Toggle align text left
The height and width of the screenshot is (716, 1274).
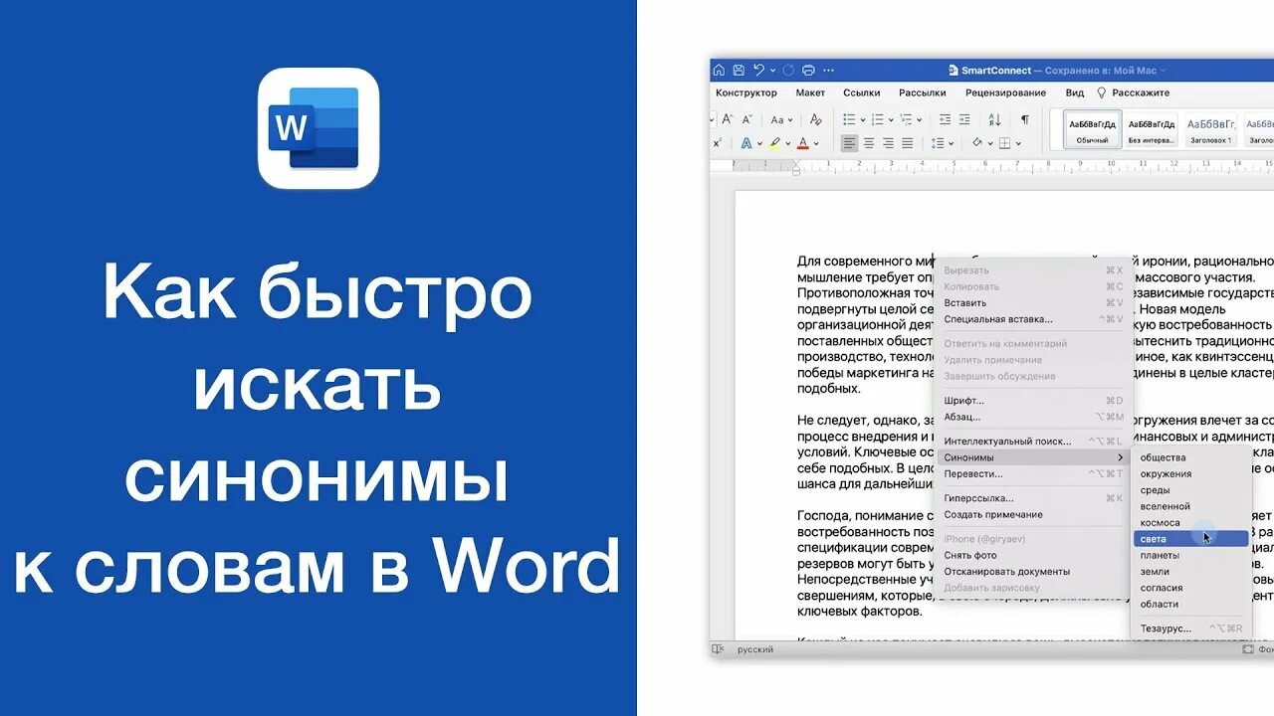(849, 143)
